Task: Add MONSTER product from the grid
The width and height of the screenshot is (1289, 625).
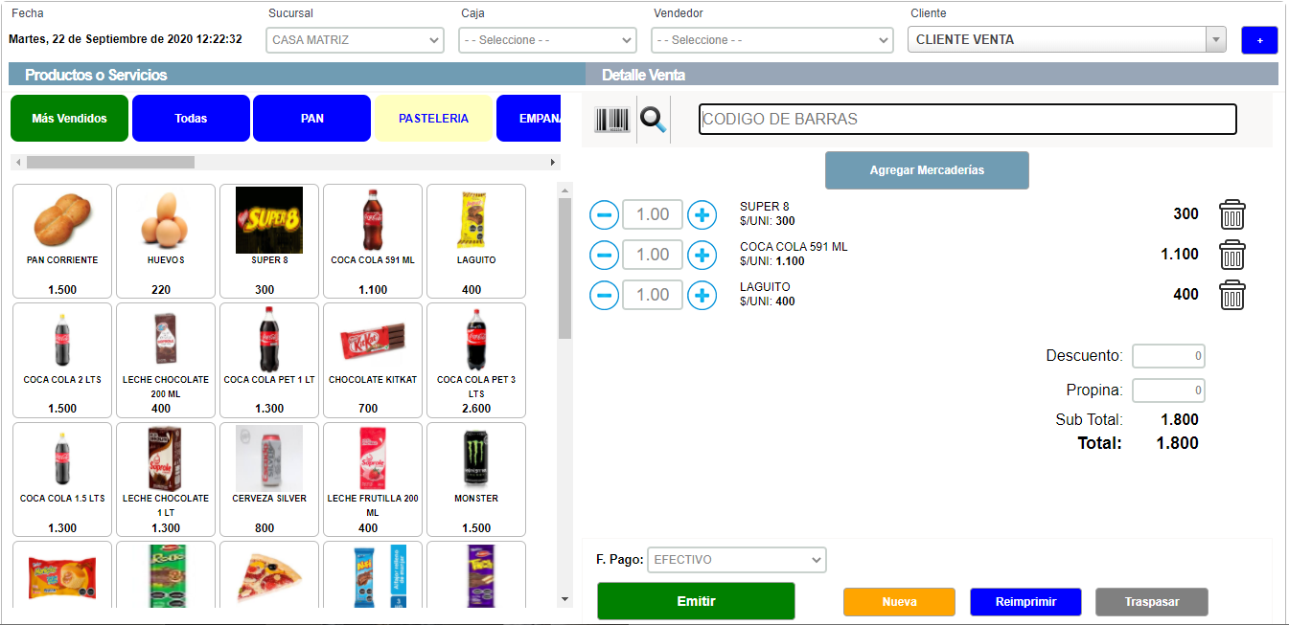Action: pos(476,480)
